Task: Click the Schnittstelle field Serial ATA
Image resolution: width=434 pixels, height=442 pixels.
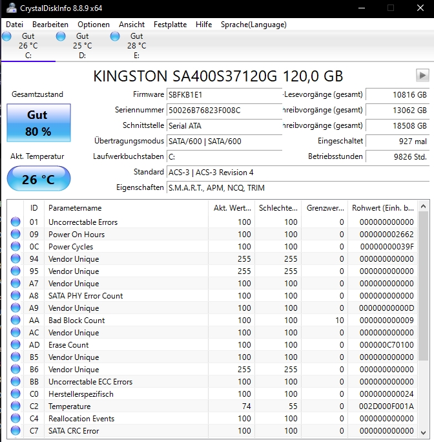Action: tap(224, 126)
